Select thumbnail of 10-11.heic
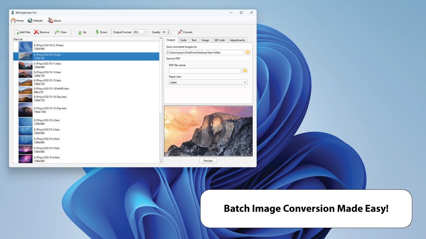 point(25,65)
